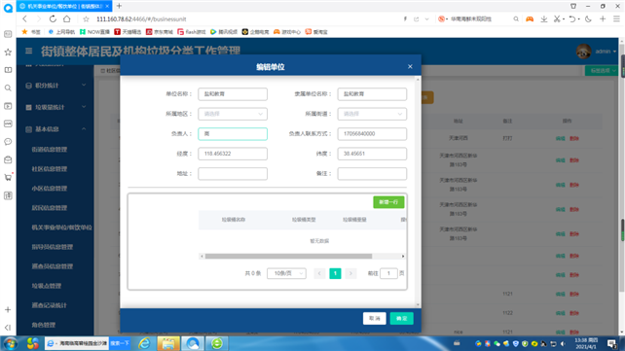This screenshot has height=351, width=625.
Task: Select page 1 in dialog pagination
Action: pos(335,273)
